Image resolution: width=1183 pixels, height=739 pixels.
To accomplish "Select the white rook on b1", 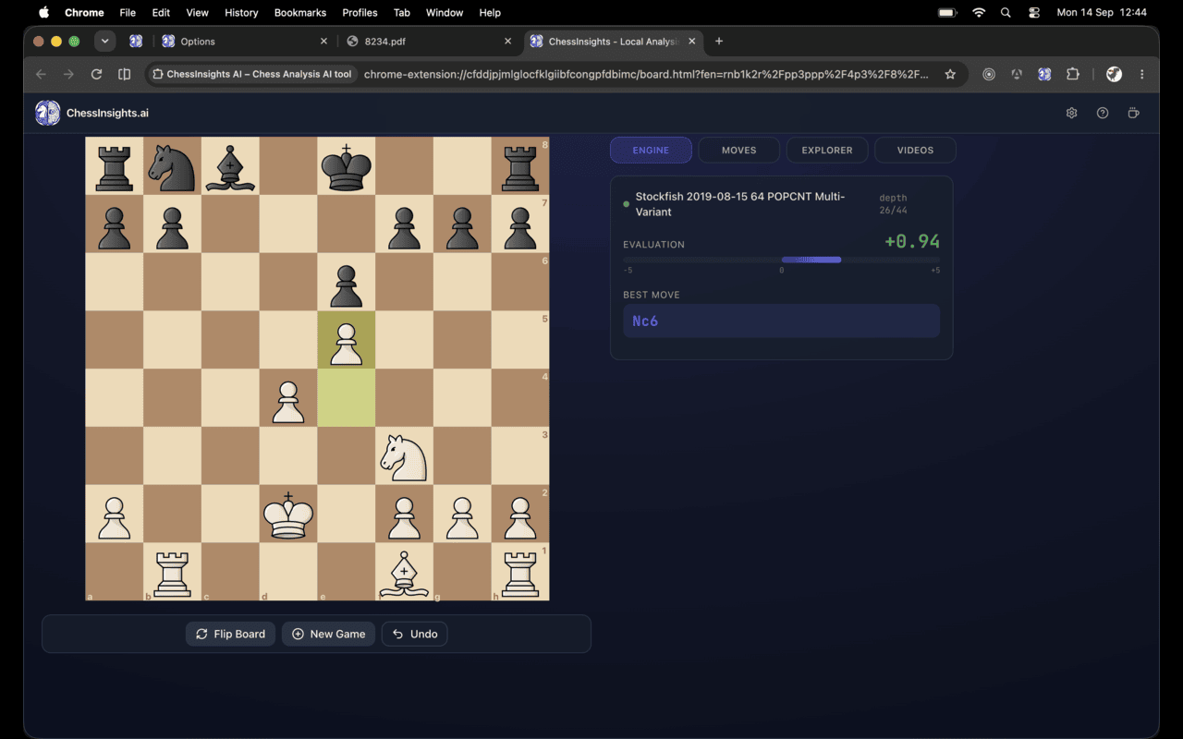I will [x=172, y=573].
